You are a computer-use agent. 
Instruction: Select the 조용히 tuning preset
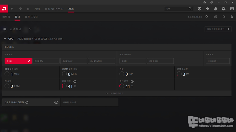point(133,61)
